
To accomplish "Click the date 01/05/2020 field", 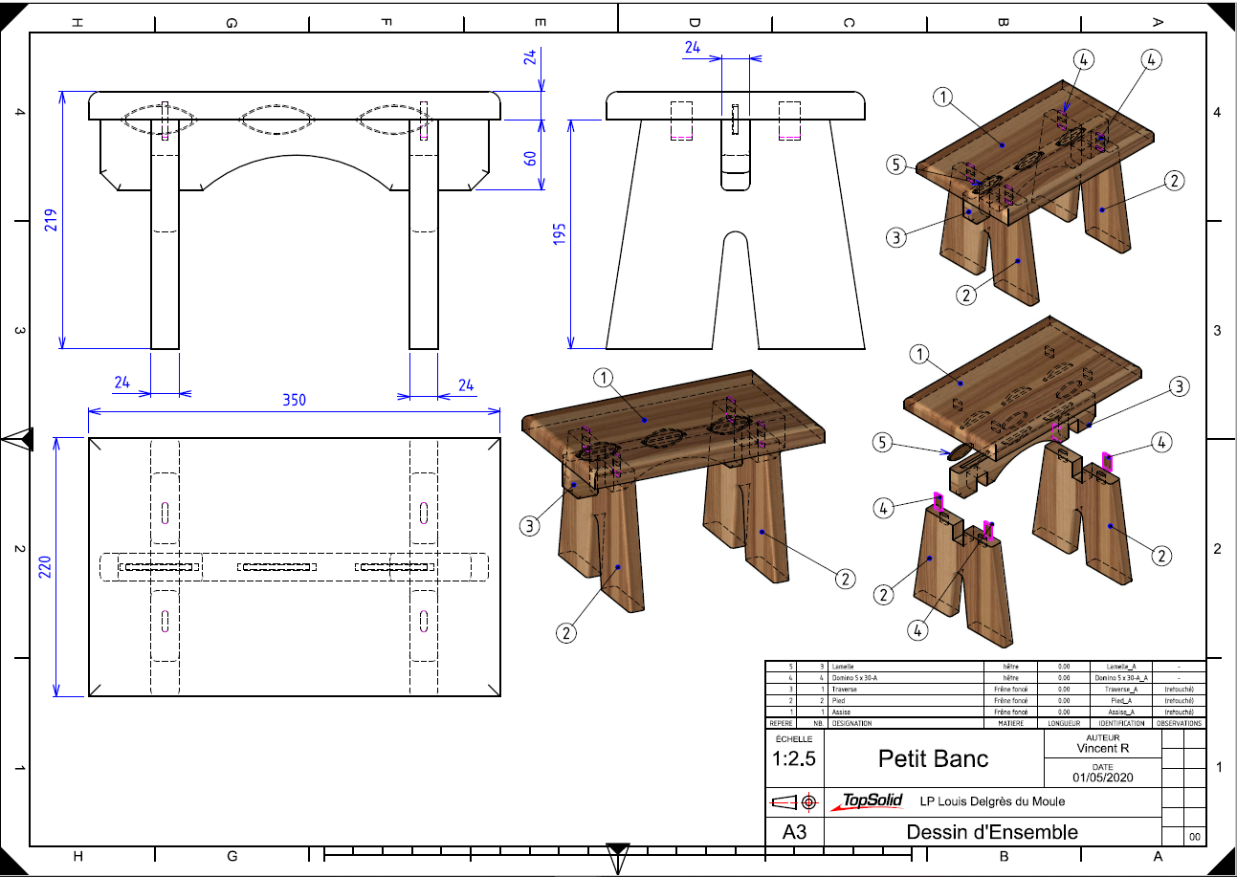I will point(1102,778).
